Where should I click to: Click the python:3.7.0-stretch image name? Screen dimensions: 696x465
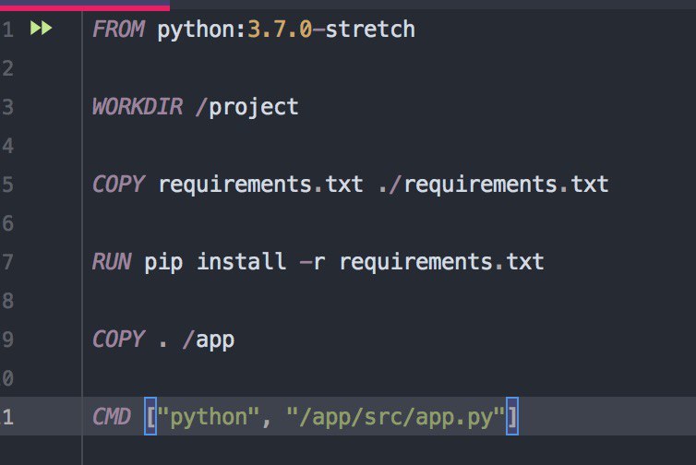286,30
